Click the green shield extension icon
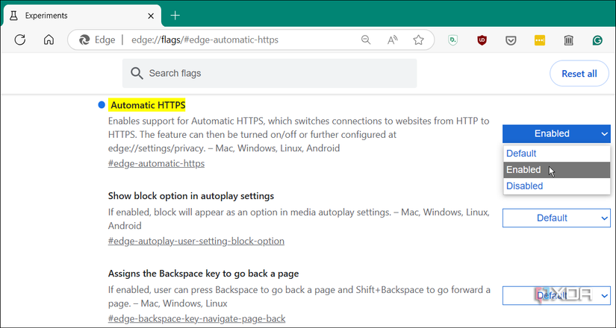Screen dimensions: 616x328 (453, 40)
